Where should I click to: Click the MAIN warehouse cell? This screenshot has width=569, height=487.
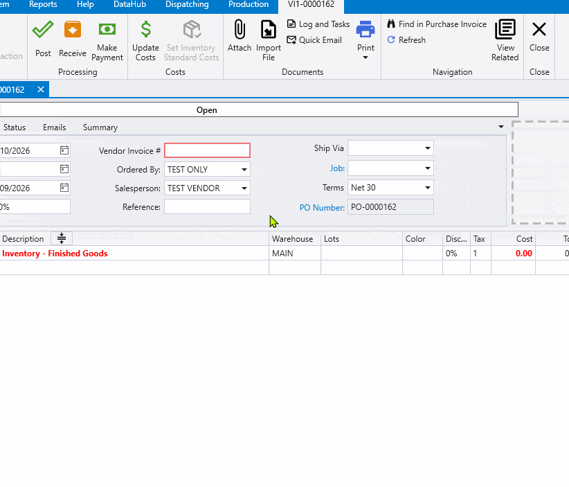(x=295, y=253)
